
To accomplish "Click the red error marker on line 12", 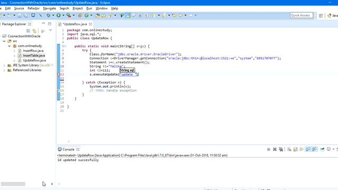I will pyautogui.click(x=59, y=74).
